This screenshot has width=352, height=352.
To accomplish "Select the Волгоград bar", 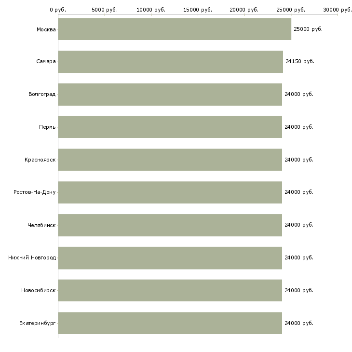I will point(170,95).
